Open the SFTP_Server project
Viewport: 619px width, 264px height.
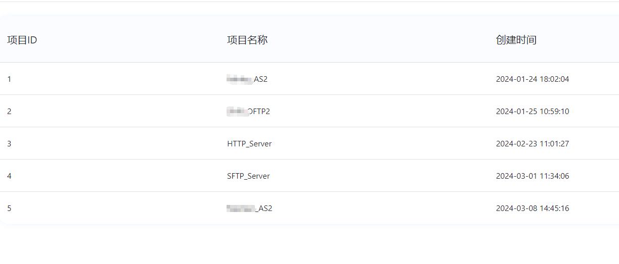pos(248,176)
